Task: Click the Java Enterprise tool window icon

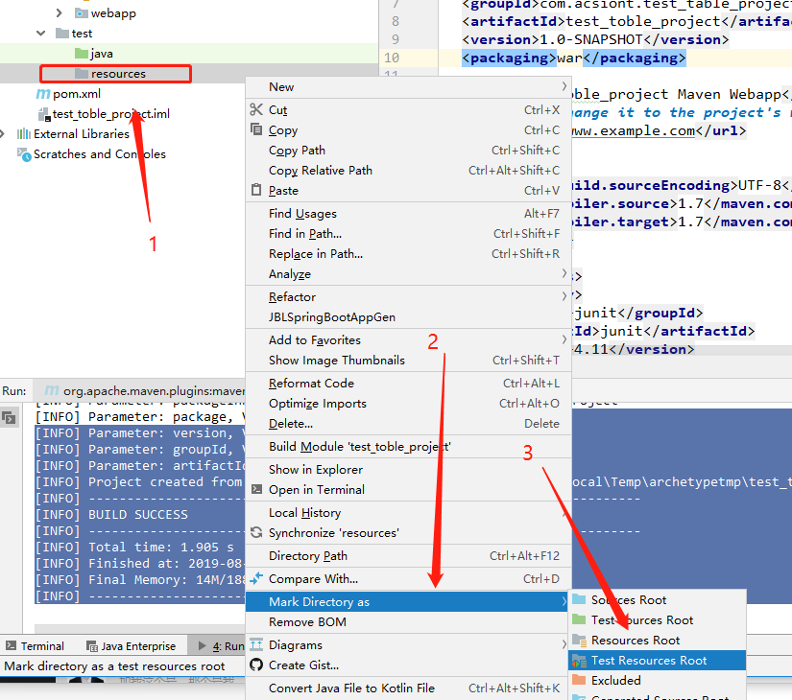Action: click(x=92, y=646)
